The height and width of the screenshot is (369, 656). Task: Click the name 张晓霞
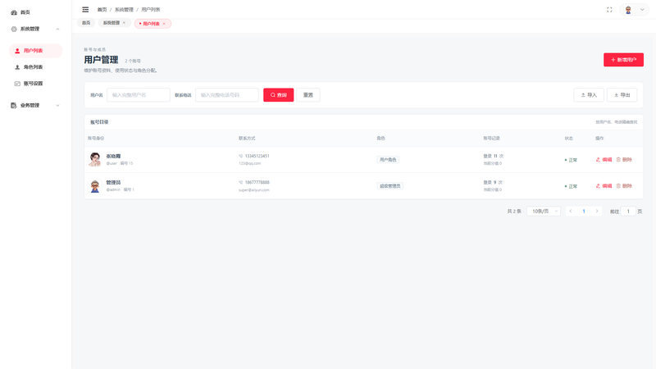click(113, 156)
